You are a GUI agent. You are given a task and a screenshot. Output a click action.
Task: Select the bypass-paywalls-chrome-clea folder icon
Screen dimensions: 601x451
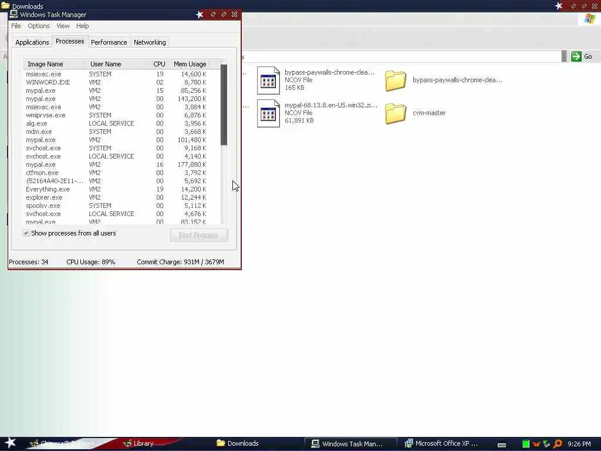(395, 80)
